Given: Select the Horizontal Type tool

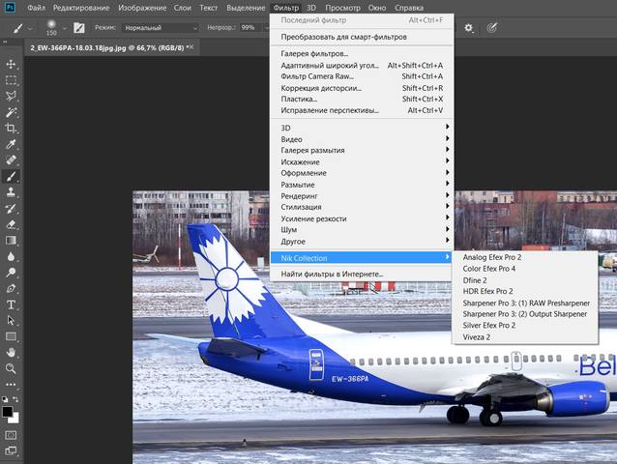Looking at the screenshot, I should click(11, 304).
